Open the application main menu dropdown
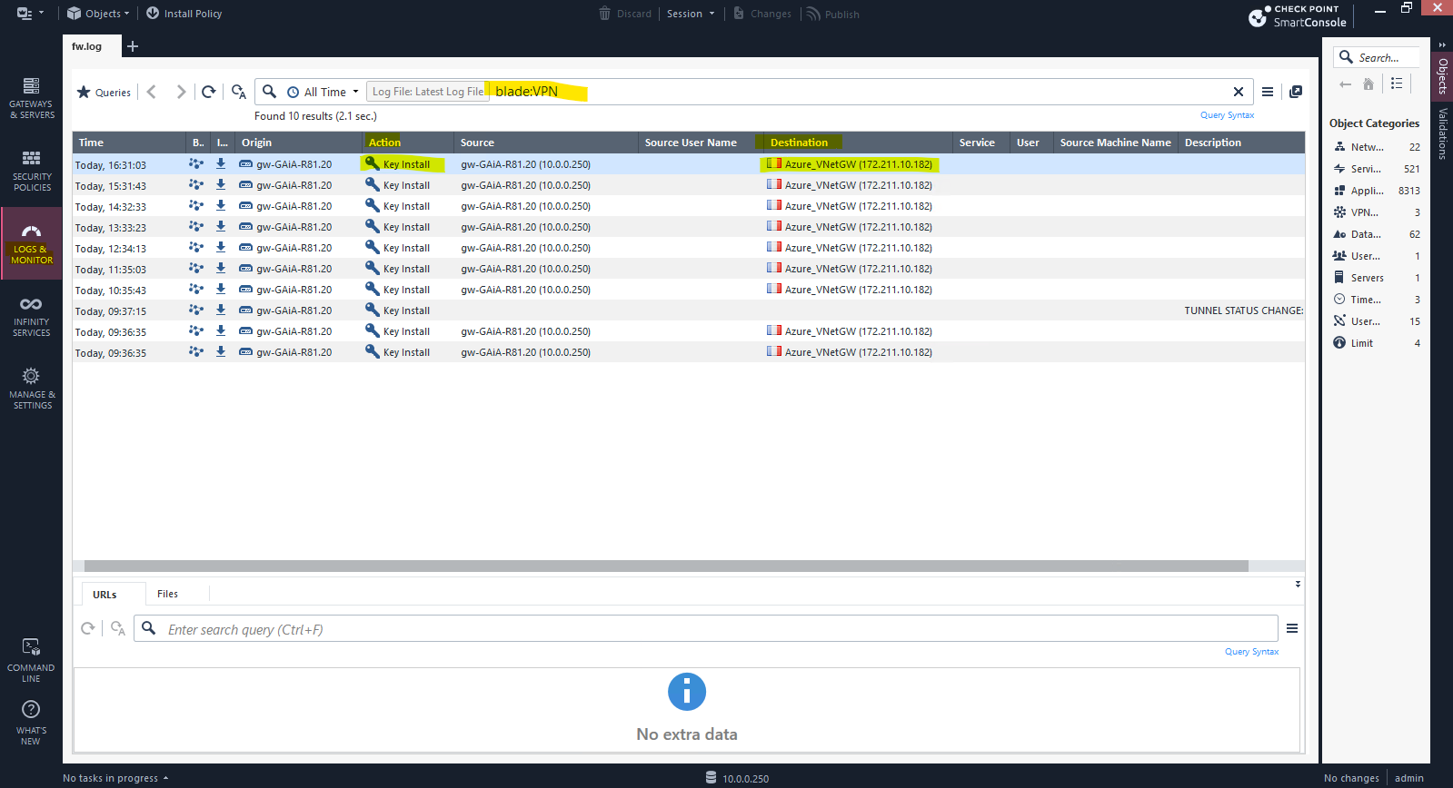Screen dimensions: 1453x788 [31, 14]
